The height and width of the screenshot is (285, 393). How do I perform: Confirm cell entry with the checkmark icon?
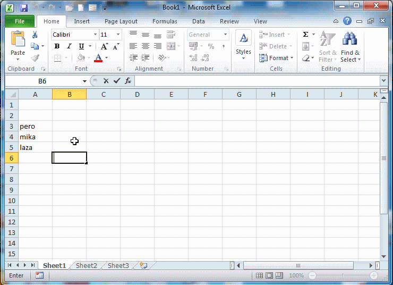[117, 81]
